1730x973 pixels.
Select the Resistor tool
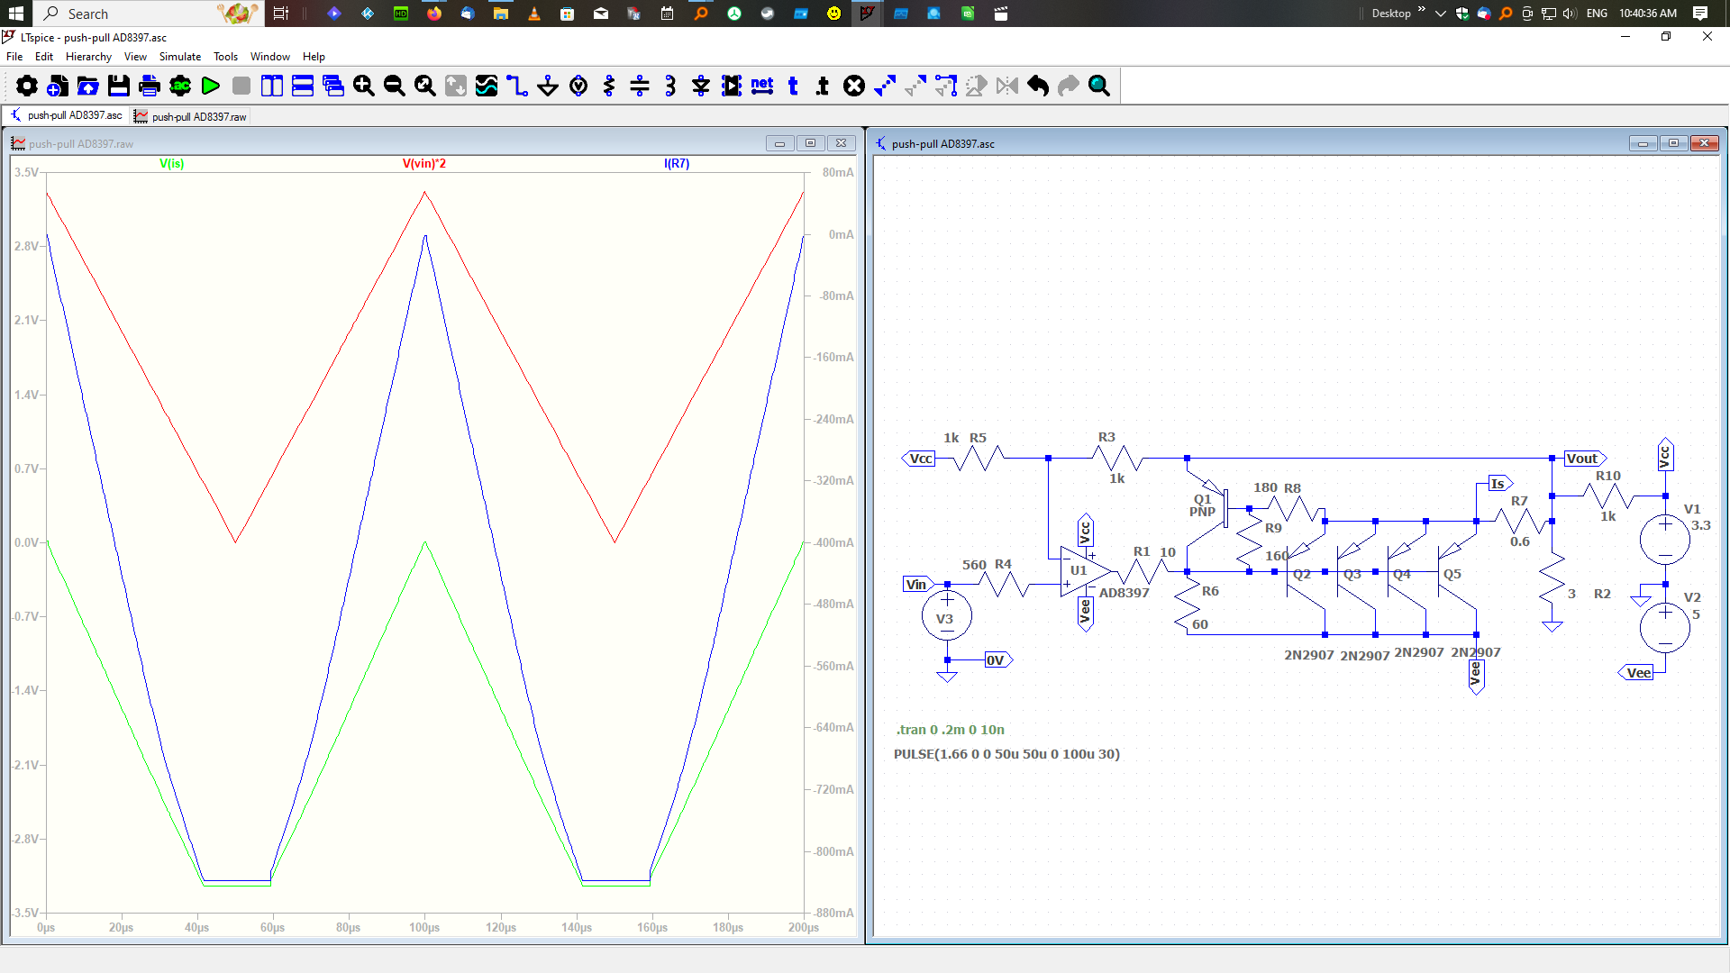click(609, 86)
